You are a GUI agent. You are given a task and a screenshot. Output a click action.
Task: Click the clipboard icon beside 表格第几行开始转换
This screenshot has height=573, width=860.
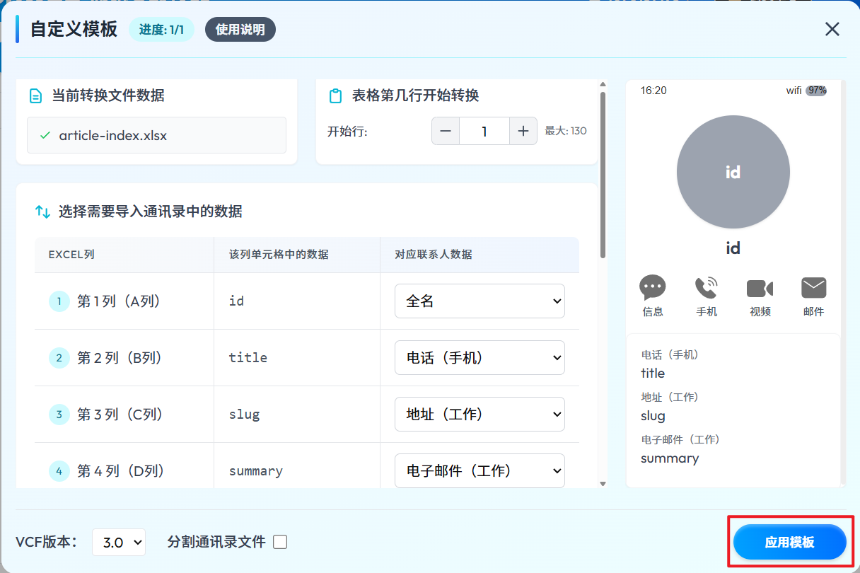coord(336,95)
